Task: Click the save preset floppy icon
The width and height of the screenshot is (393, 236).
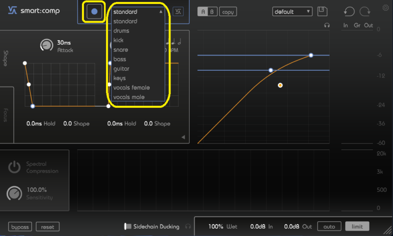Action: click(x=322, y=11)
